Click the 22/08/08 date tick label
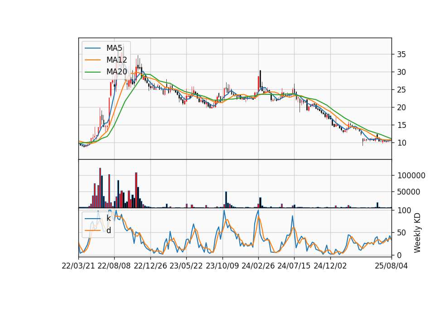Image resolution: width=435 pixels, height=313 pixels. click(x=114, y=266)
